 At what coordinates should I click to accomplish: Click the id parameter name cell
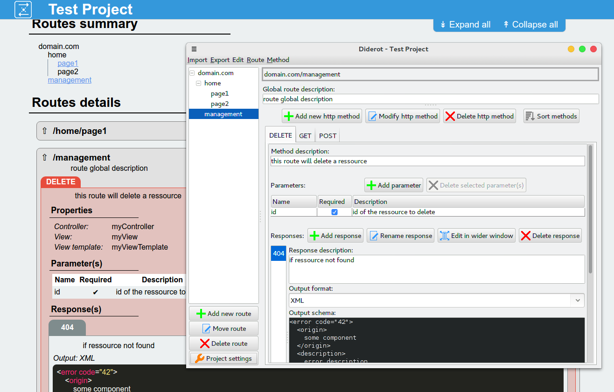click(x=293, y=212)
